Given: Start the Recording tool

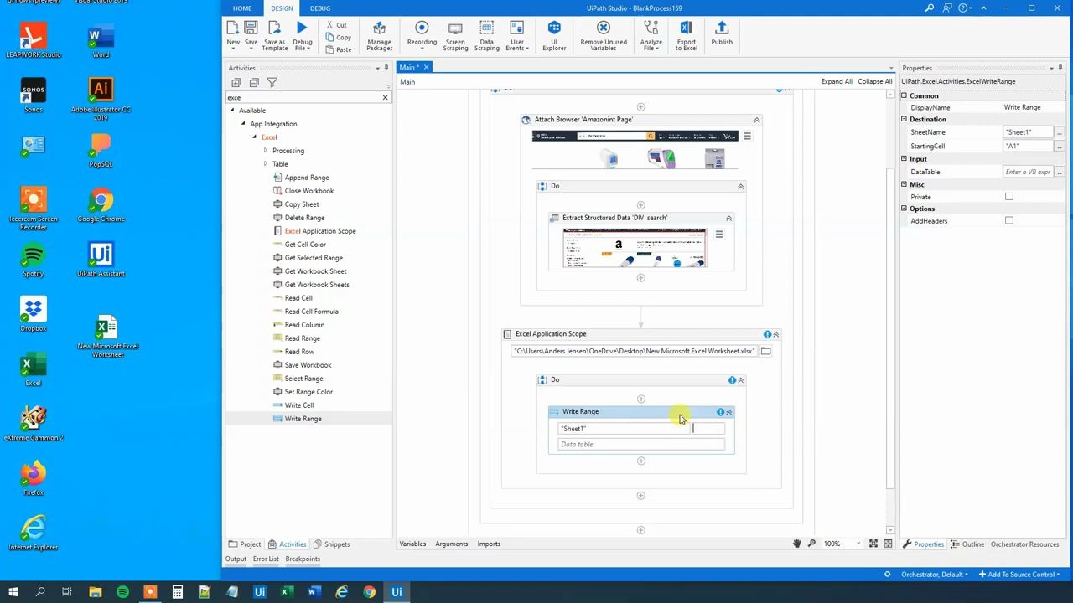Looking at the screenshot, I should tap(422, 33).
